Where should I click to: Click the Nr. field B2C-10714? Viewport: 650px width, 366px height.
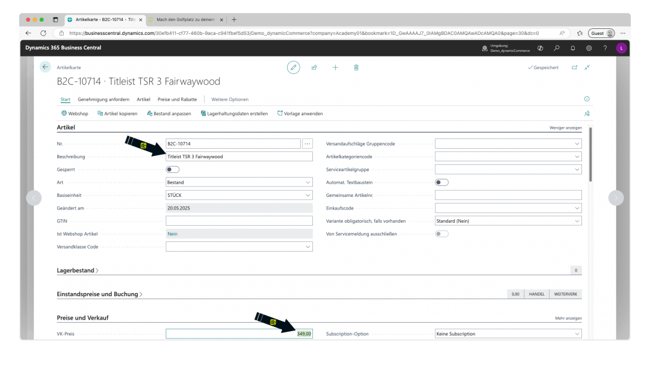(x=233, y=143)
